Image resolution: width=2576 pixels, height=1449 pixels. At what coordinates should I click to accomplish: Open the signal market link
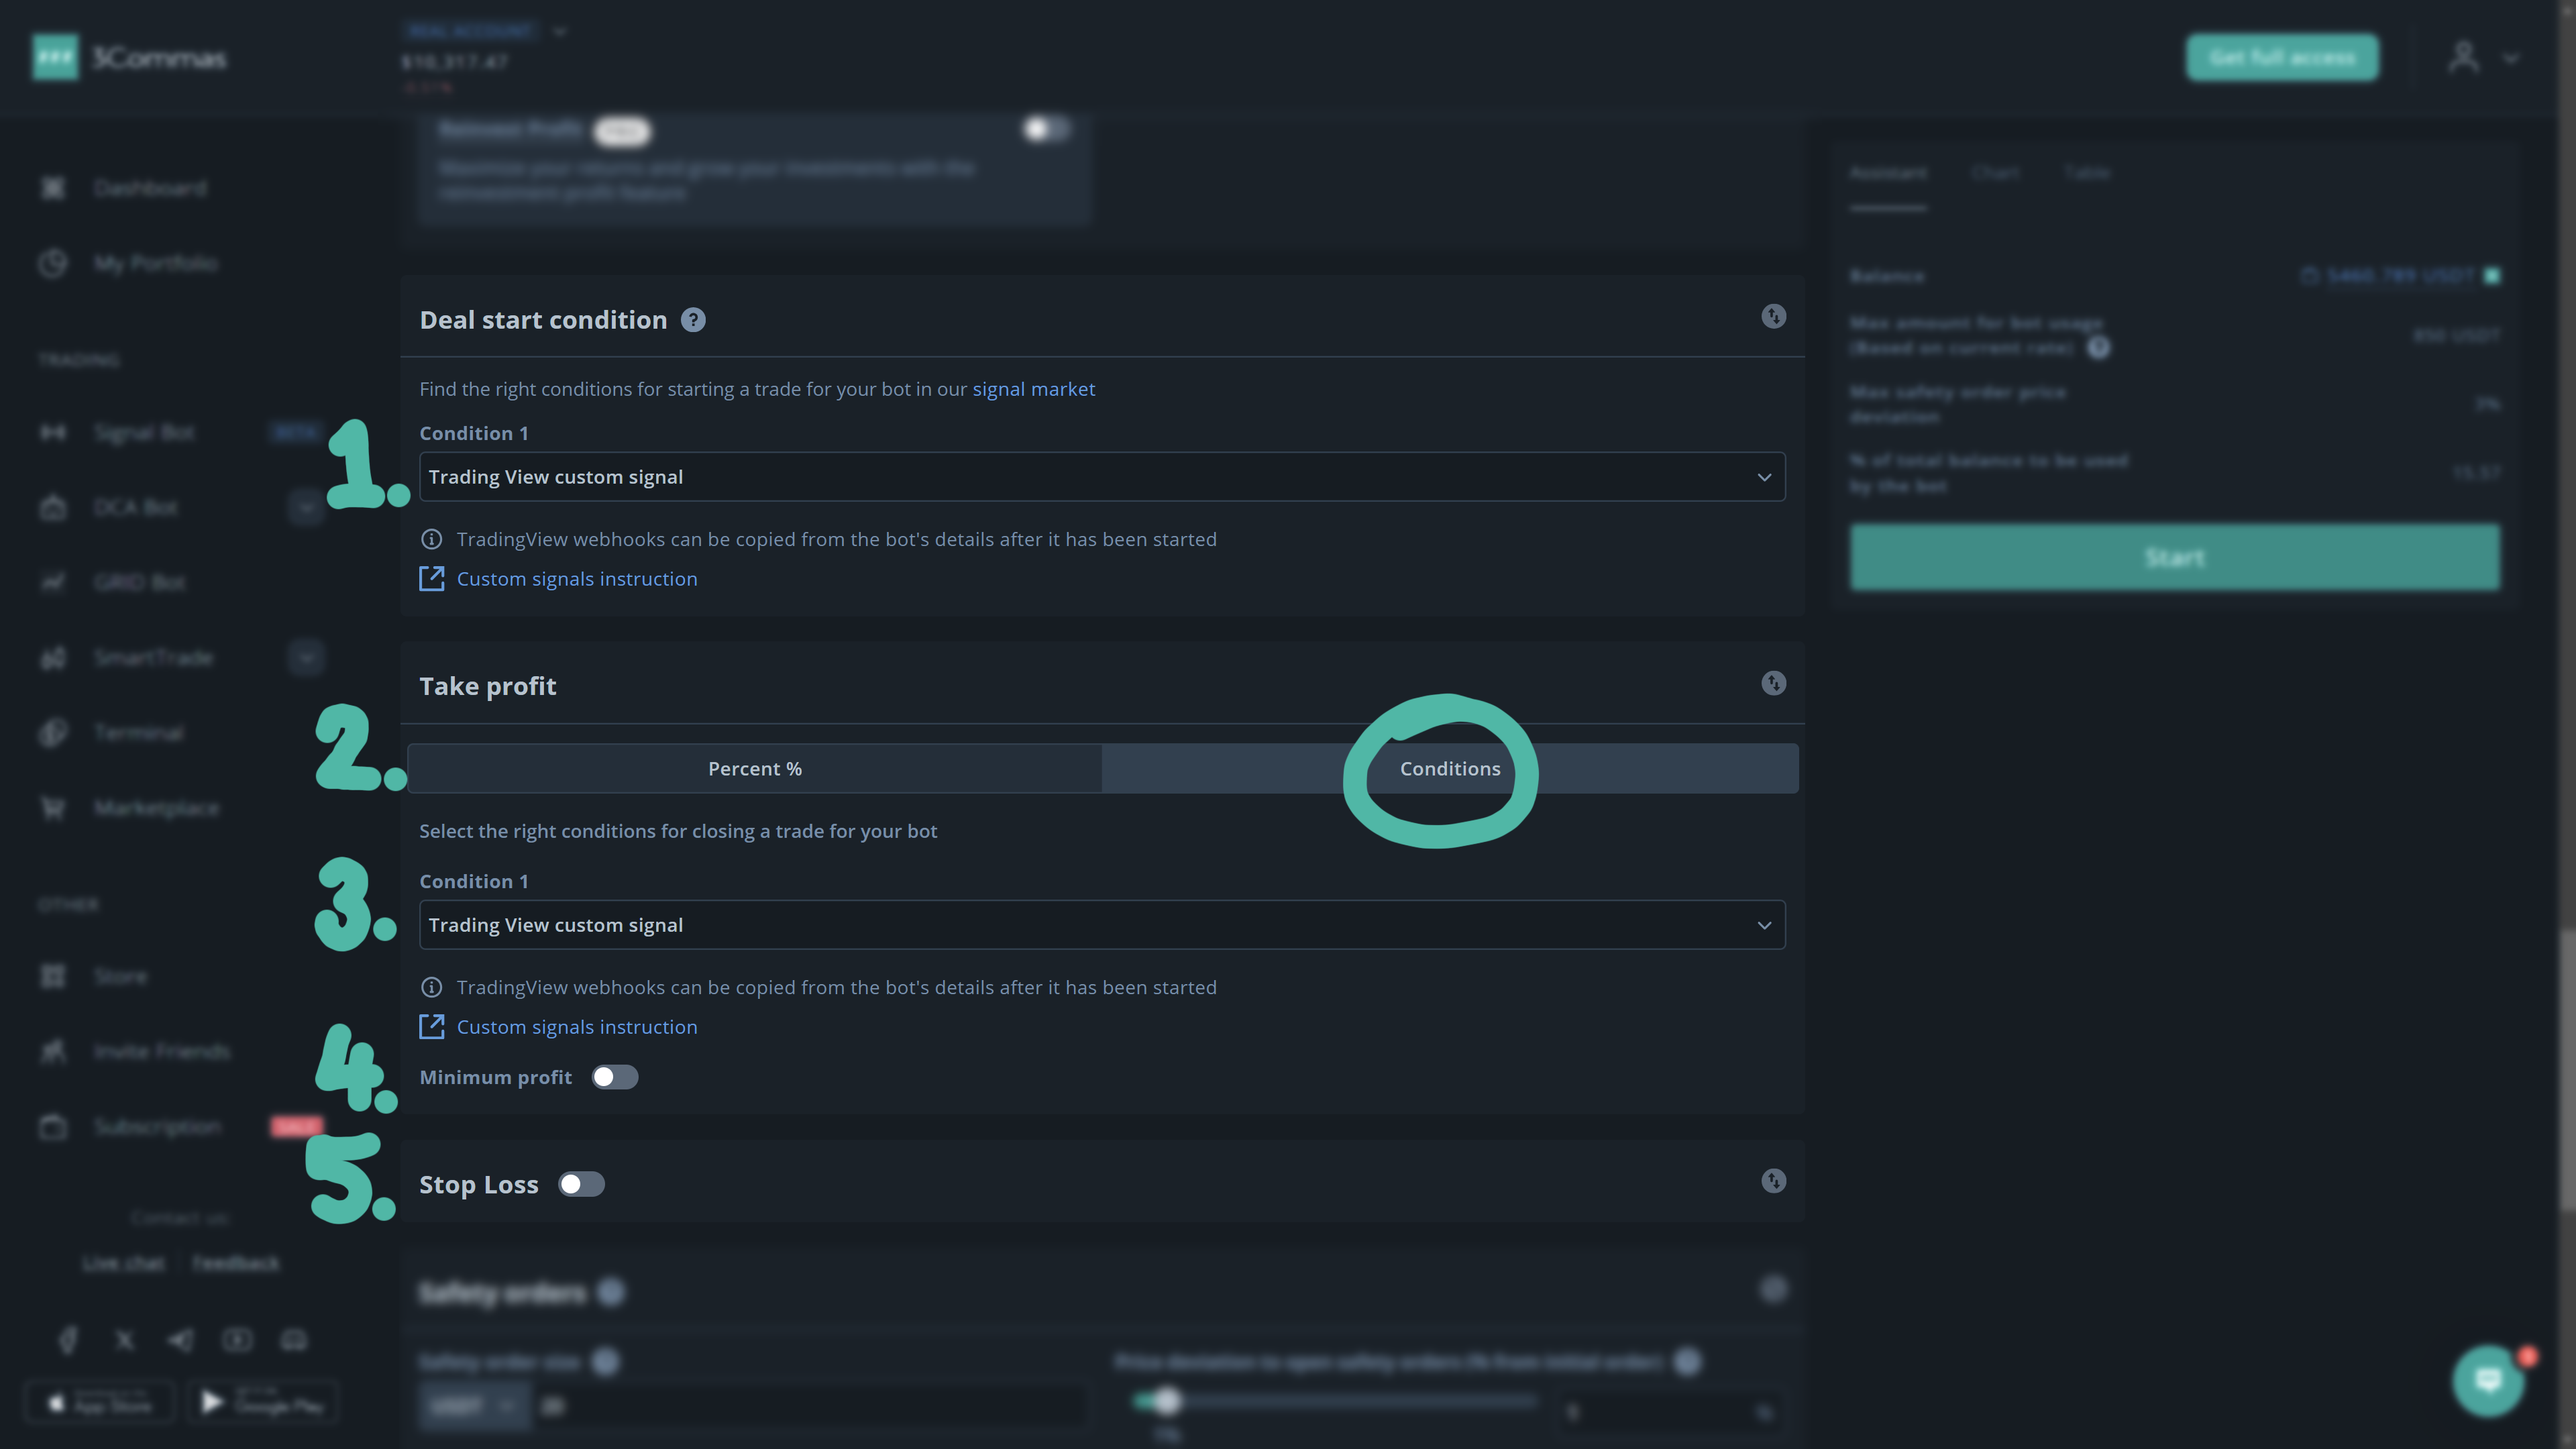coord(1032,389)
